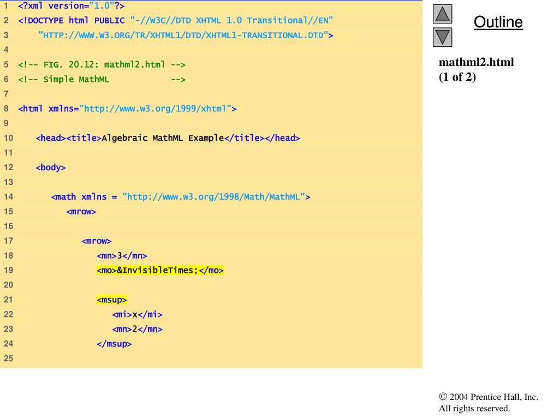This screenshot has width=559, height=419.
Task: Click the "(1 of 2)" page indicator text
Action: tap(457, 77)
